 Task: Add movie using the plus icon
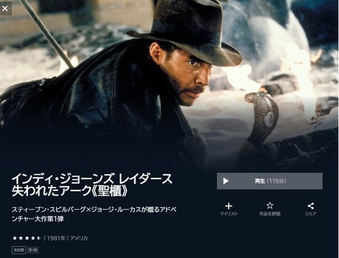229,206
